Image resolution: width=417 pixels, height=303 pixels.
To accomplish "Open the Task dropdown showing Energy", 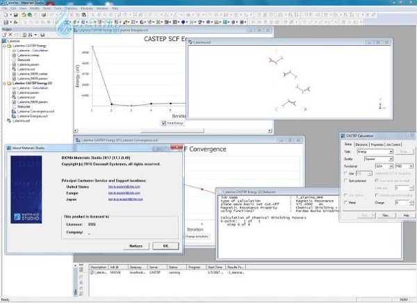I will point(375,151).
